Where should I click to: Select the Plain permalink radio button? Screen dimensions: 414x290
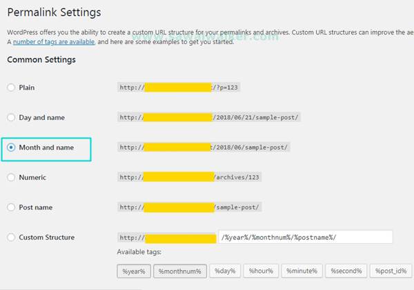pyautogui.click(x=11, y=87)
